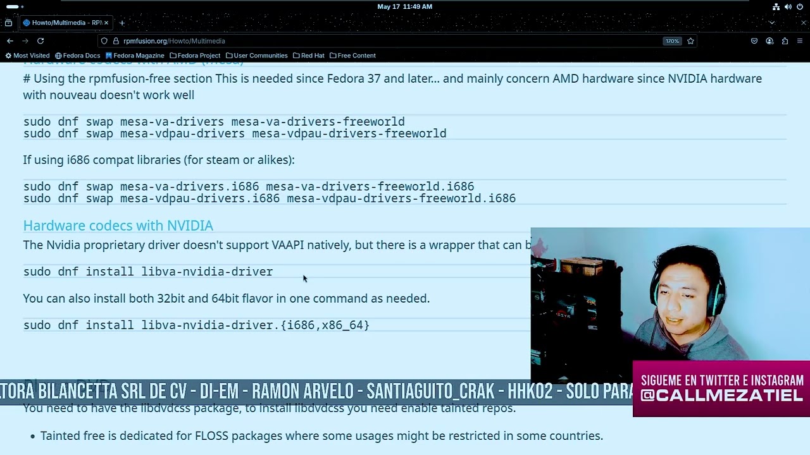
Task: Click the mesa-va-drivers-freeworld swap command
Action: [x=214, y=121]
